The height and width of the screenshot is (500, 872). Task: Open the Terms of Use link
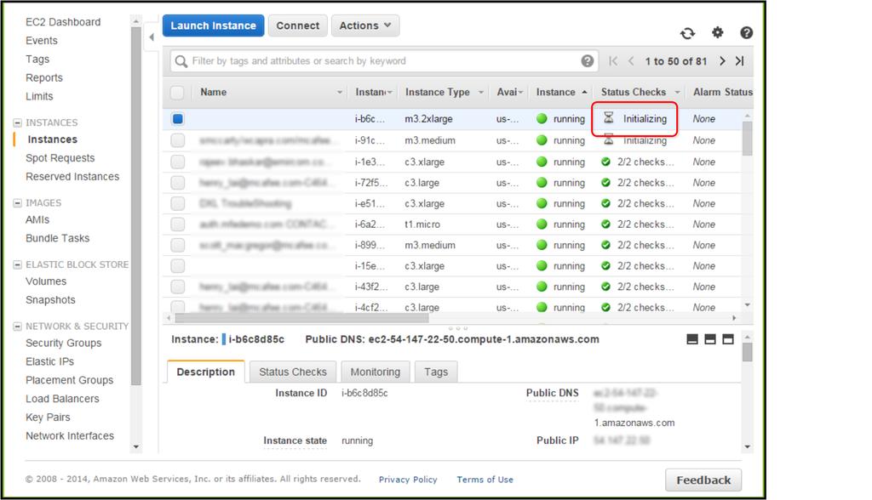point(485,480)
